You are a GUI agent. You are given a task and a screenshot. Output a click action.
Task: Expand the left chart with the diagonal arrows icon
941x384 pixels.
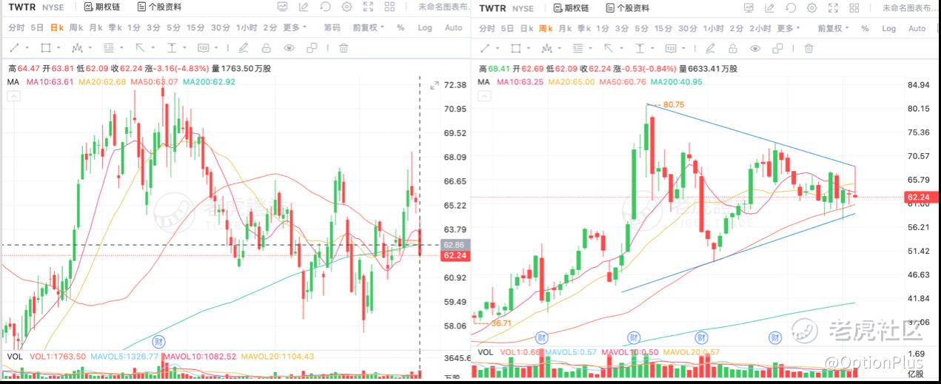(435, 86)
